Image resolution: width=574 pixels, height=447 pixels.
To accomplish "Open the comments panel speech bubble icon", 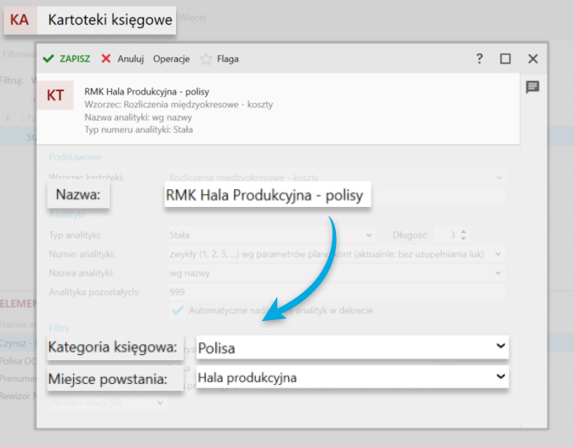I will (532, 87).
